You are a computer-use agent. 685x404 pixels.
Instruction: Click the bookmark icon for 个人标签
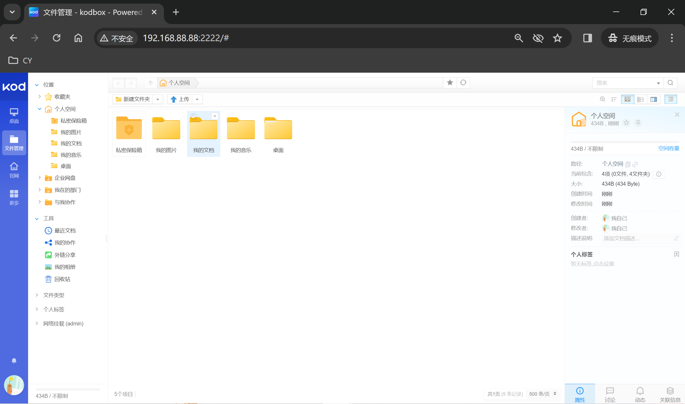pyautogui.click(x=676, y=254)
